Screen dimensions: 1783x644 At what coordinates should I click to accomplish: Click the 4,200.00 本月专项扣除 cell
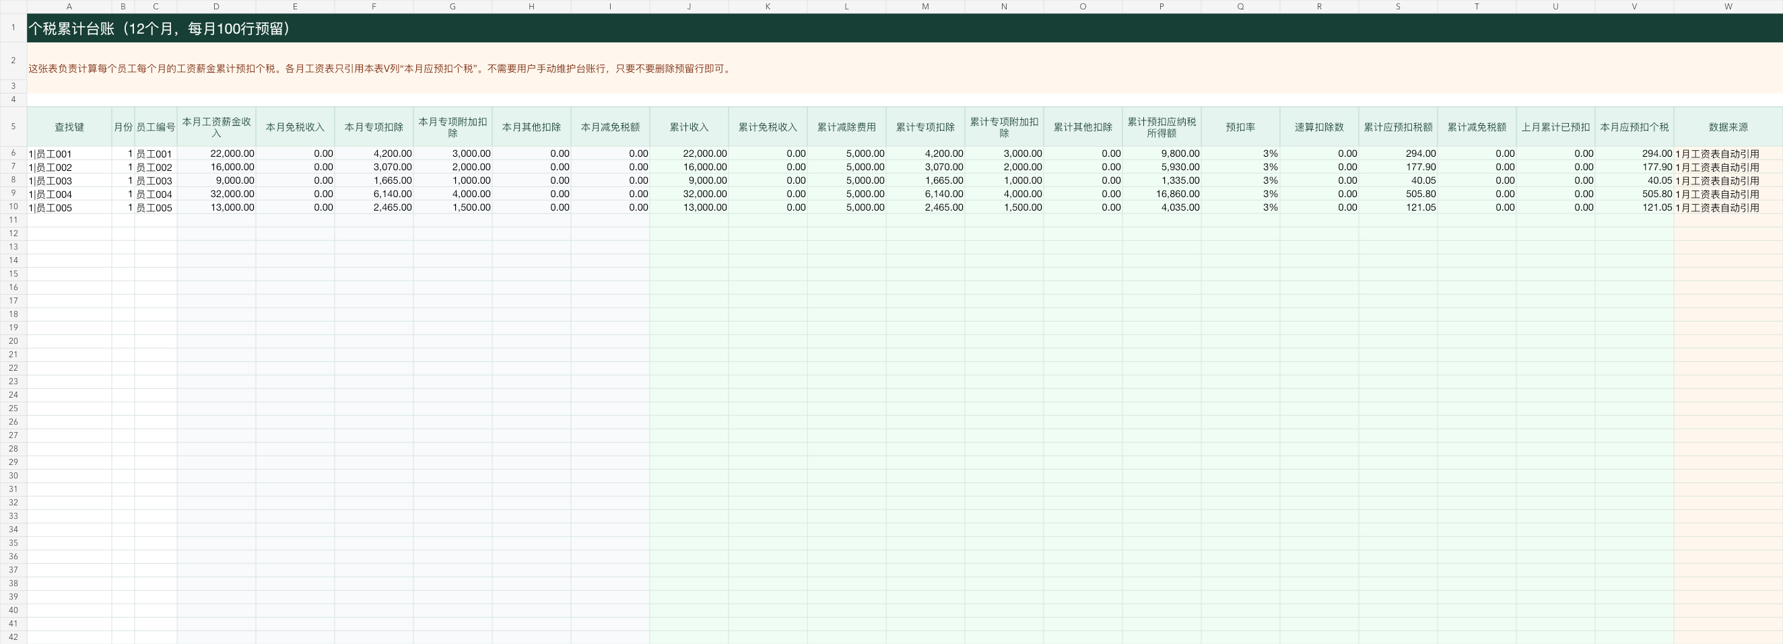[374, 153]
